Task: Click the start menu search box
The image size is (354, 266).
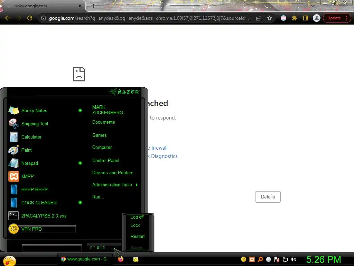Action: pos(52,248)
